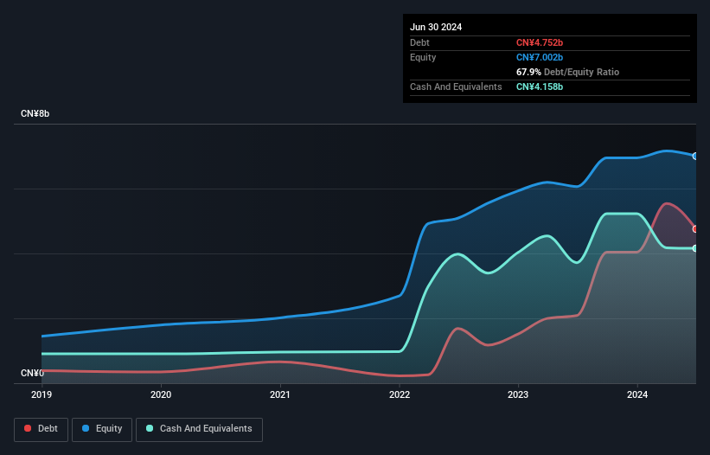
Task: Click the 2021 x-axis label
Action: pos(280,394)
